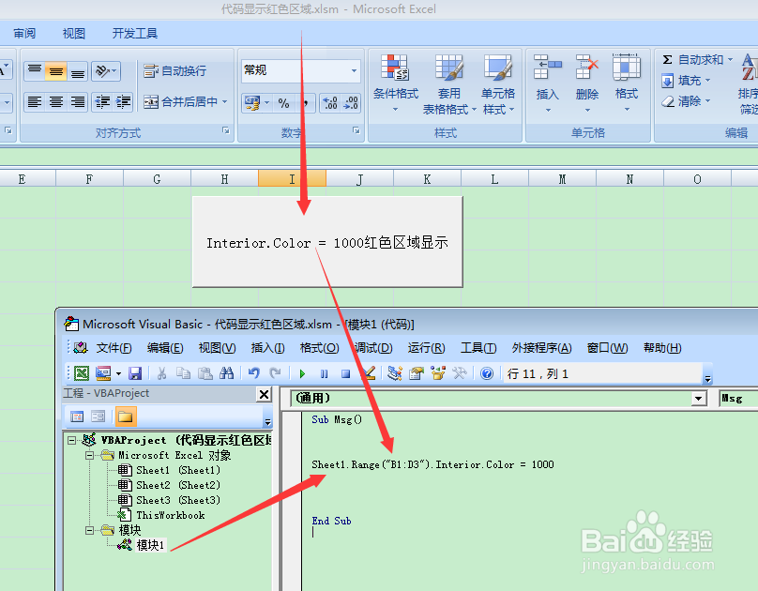The image size is (758, 591).
Task: Select column I header in the worksheet
Action: [x=291, y=177]
